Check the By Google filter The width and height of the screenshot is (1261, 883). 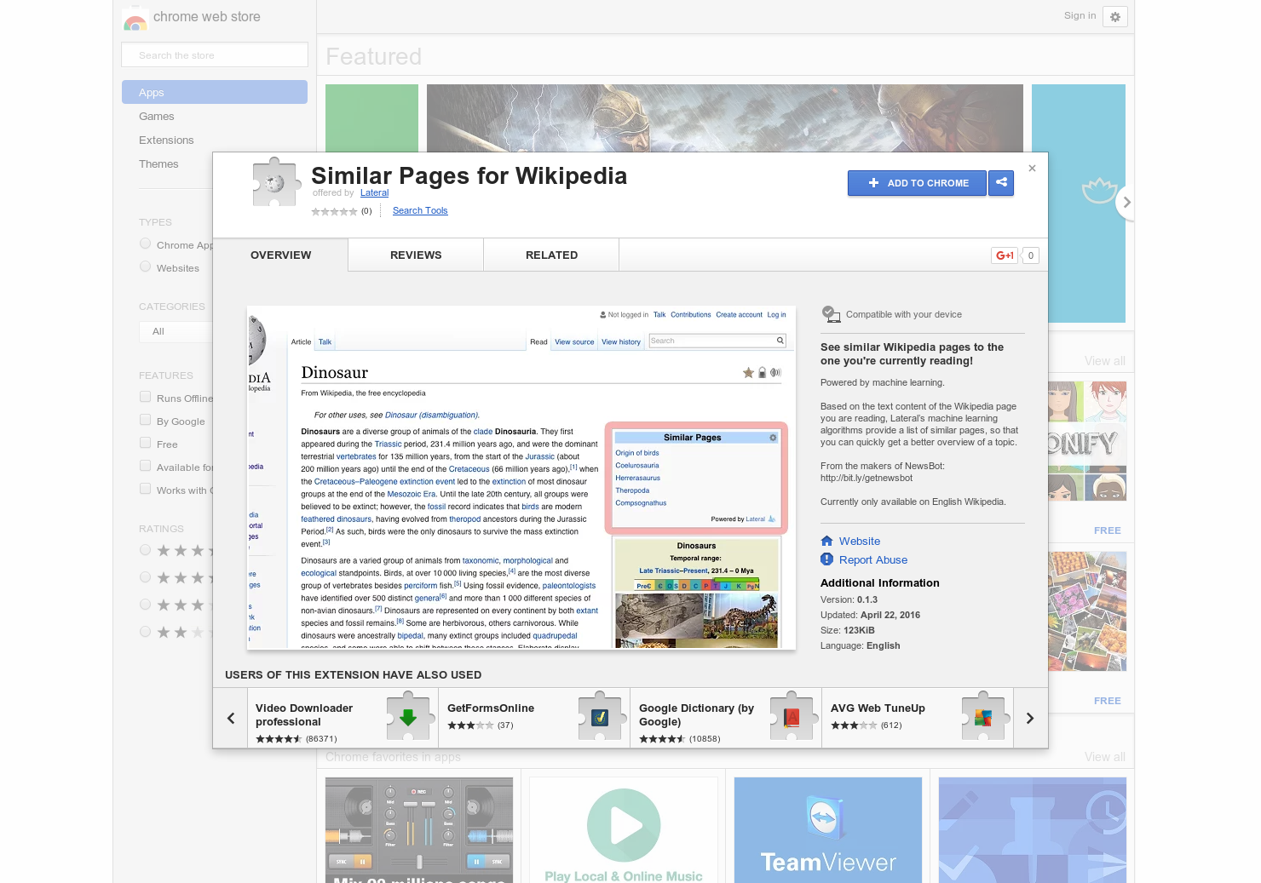[x=145, y=419]
